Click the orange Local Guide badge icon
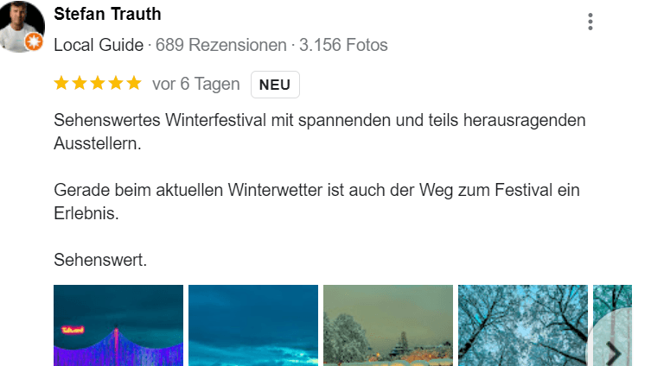Image resolution: width=651 pixels, height=366 pixels. [34, 41]
